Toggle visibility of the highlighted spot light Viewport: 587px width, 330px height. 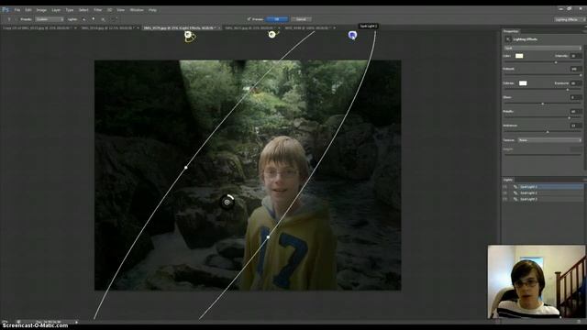click(505, 187)
